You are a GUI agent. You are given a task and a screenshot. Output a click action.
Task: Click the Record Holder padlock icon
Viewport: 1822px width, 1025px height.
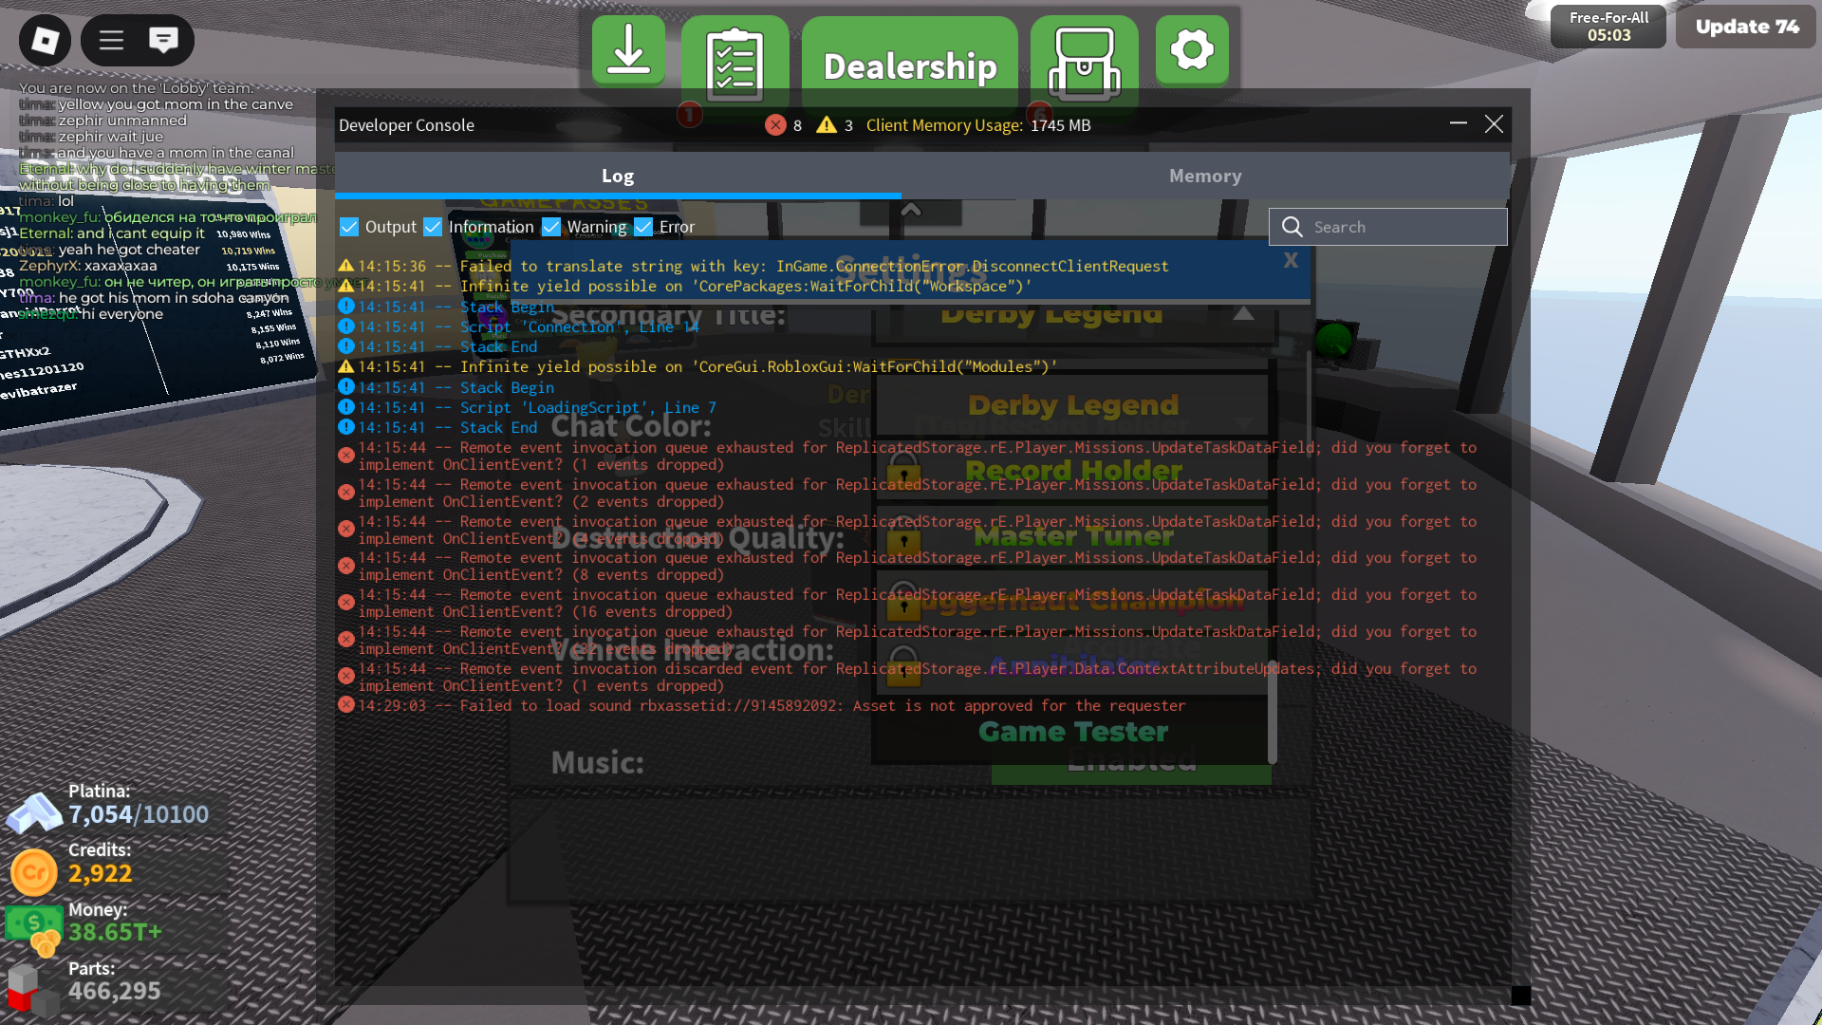[x=902, y=471]
